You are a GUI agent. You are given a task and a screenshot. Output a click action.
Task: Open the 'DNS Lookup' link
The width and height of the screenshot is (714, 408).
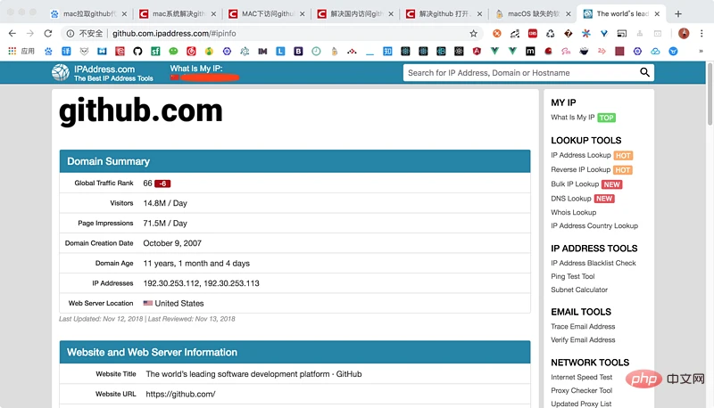coord(571,199)
